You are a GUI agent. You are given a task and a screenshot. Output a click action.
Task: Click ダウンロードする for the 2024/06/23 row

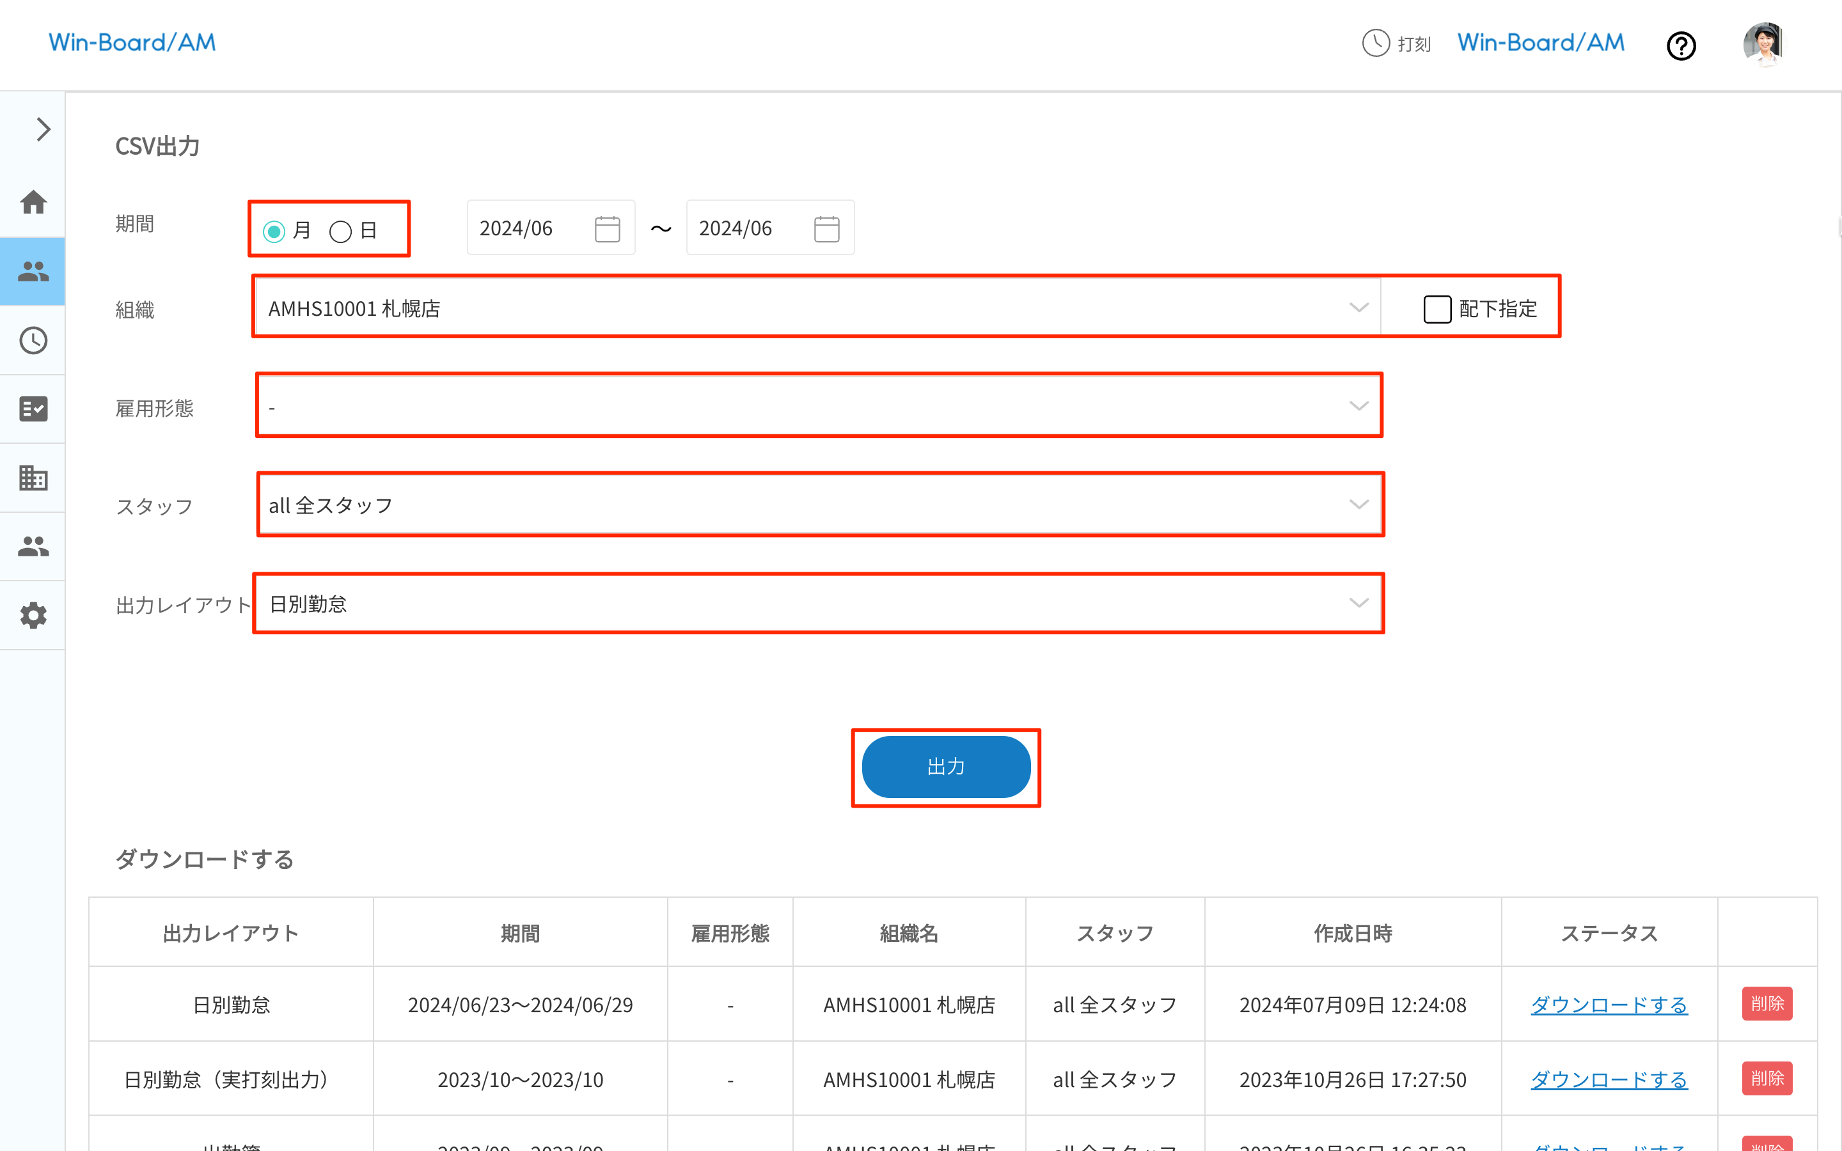[x=1609, y=1005]
